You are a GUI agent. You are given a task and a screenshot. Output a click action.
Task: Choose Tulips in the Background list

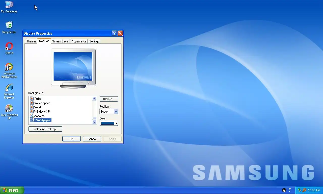click(38, 99)
